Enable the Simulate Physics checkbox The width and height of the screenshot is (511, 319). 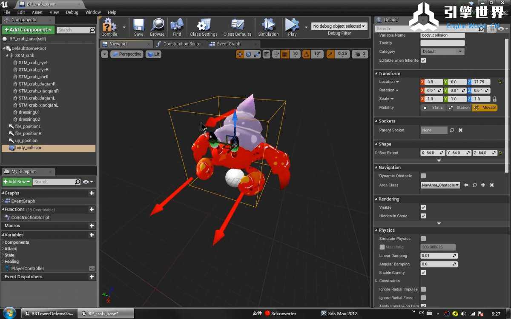423,239
